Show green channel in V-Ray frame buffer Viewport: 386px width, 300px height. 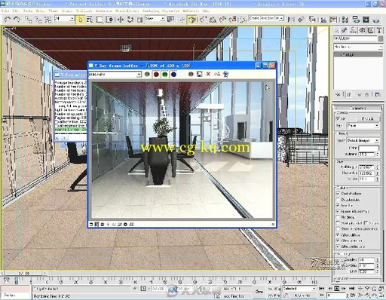click(x=165, y=74)
